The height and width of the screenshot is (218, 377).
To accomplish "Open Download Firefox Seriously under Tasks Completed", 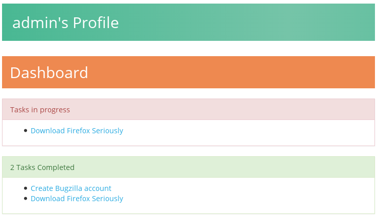I will pyautogui.click(x=77, y=199).
